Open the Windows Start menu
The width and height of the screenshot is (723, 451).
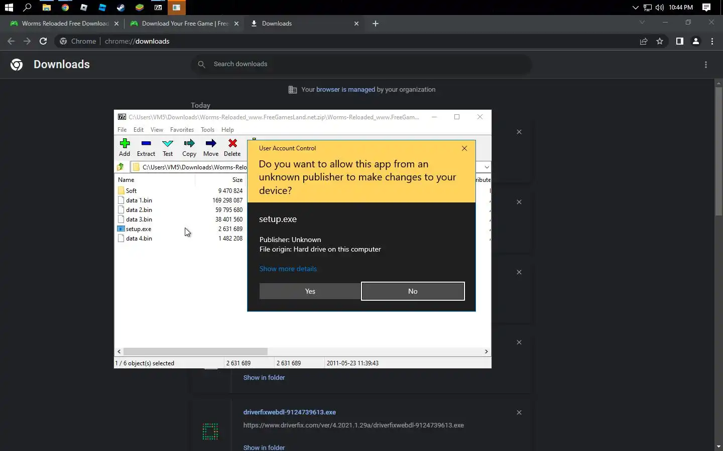9,8
